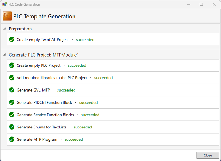Close the window using title bar X
The width and height of the screenshot is (221, 161).
tap(214, 4)
